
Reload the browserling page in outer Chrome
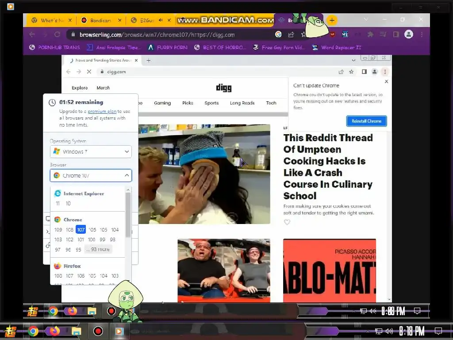(x=57, y=35)
